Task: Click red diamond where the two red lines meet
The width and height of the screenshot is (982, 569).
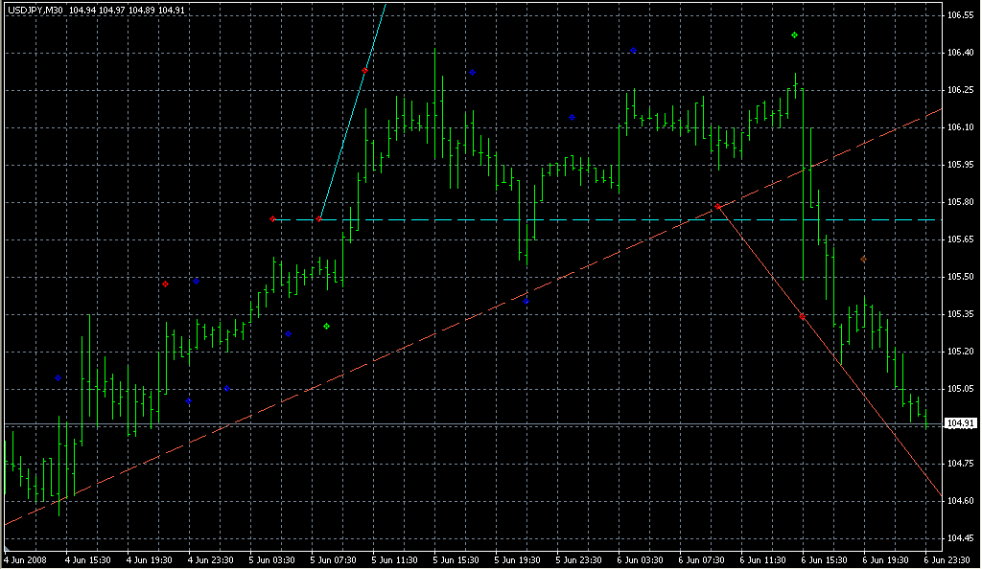Action: point(717,206)
